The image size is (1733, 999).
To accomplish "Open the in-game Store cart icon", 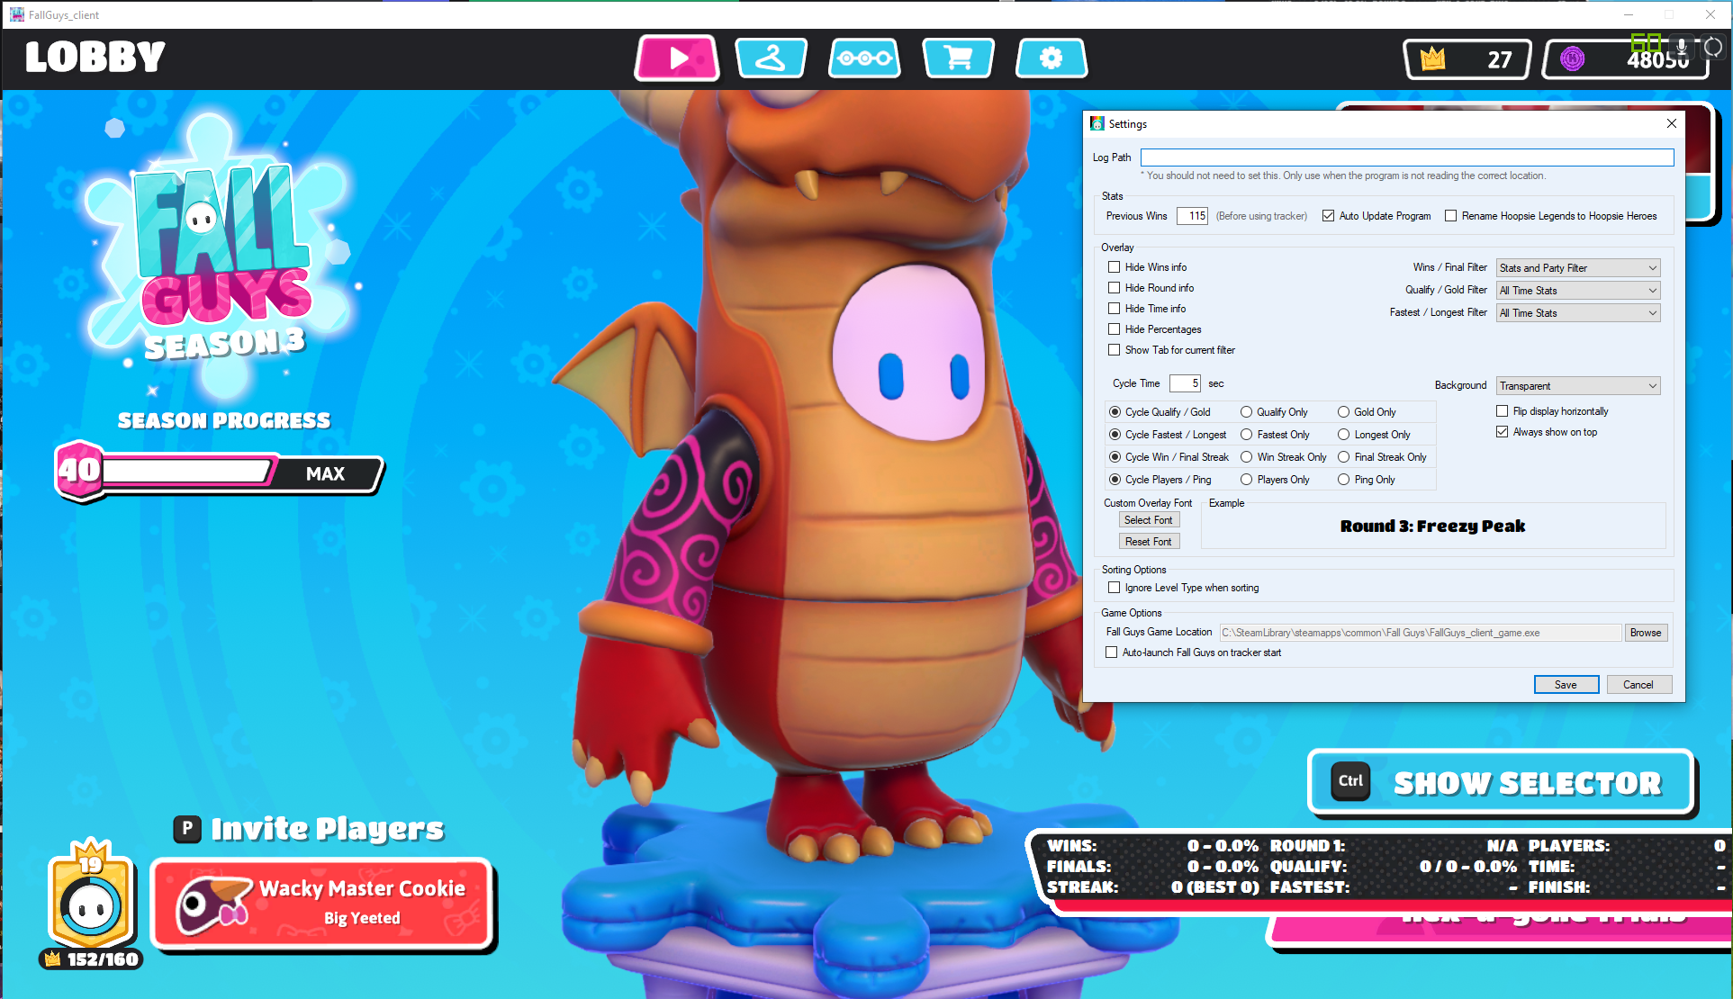I will (x=958, y=58).
